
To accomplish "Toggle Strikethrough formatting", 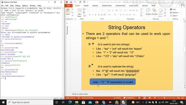I will click(x=102, y=15).
